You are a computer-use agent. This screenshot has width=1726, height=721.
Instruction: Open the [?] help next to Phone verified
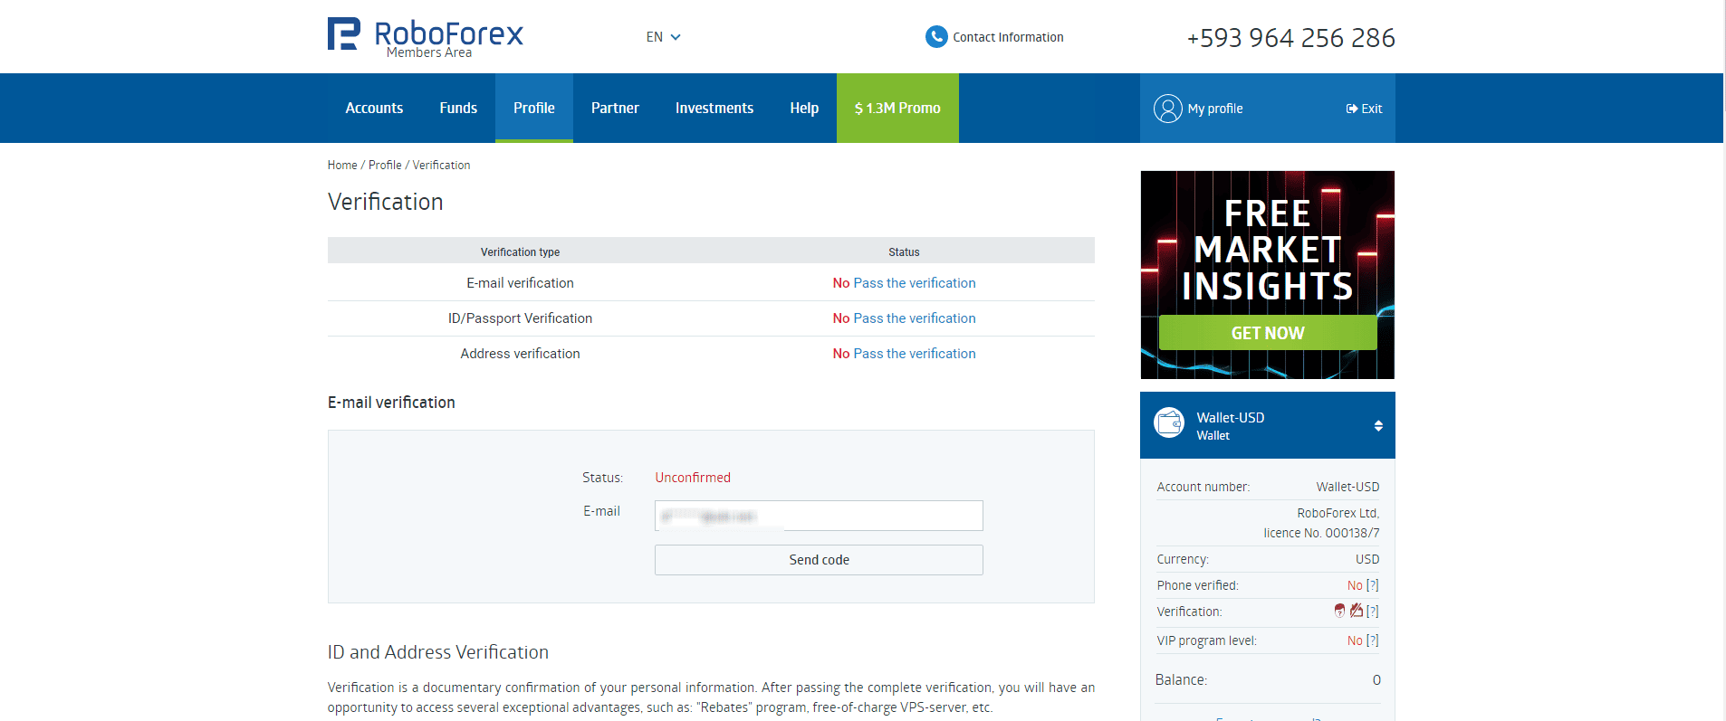[x=1373, y=585]
